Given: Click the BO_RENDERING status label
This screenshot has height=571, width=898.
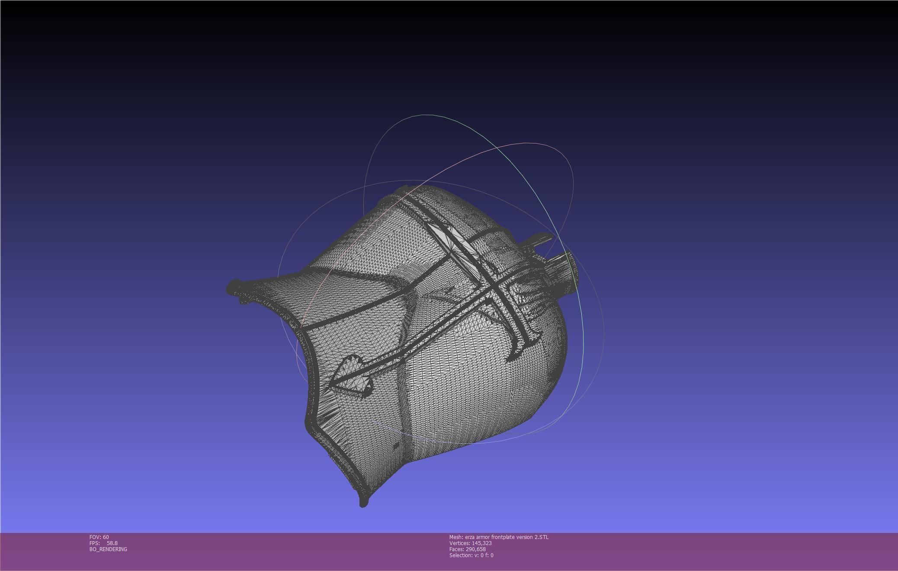Looking at the screenshot, I should pyautogui.click(x=108, y=549).
